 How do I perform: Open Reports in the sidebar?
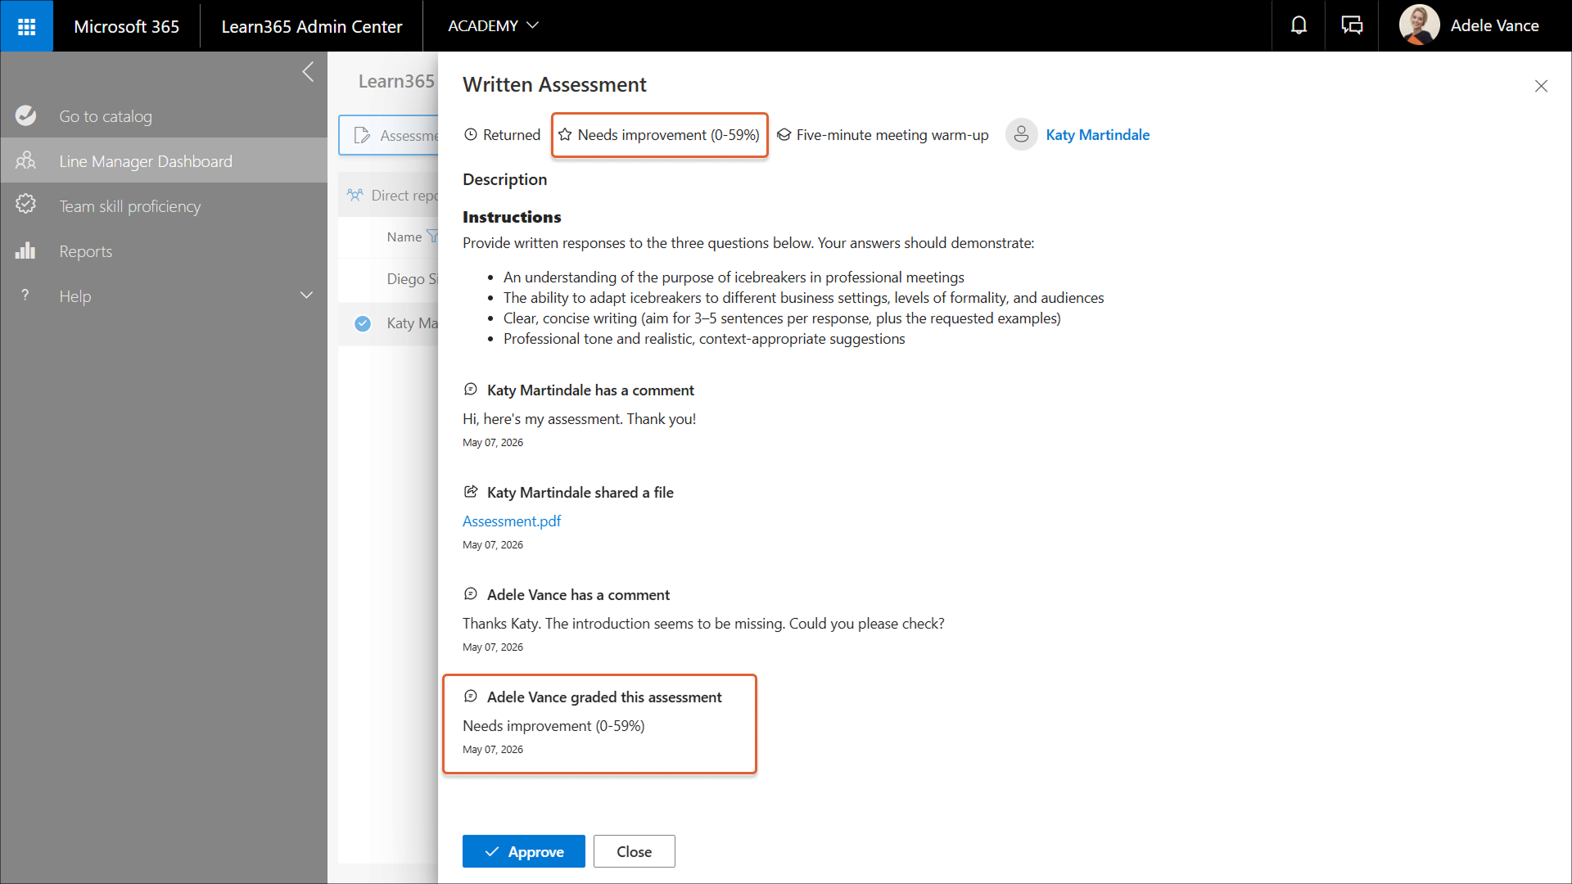click(x=164, y=251)
